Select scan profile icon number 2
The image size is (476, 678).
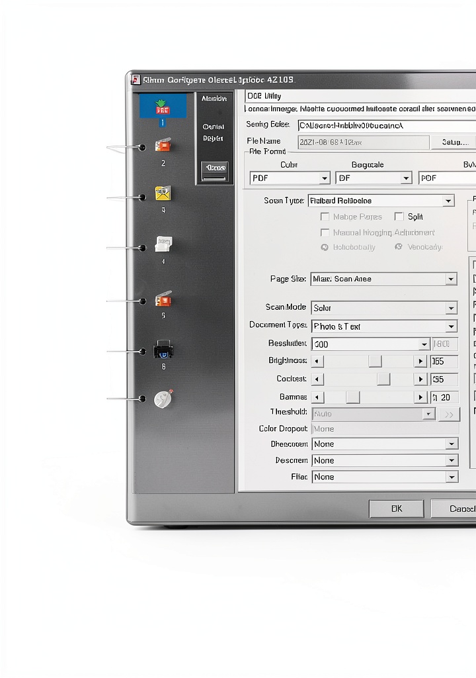(163, 145)
